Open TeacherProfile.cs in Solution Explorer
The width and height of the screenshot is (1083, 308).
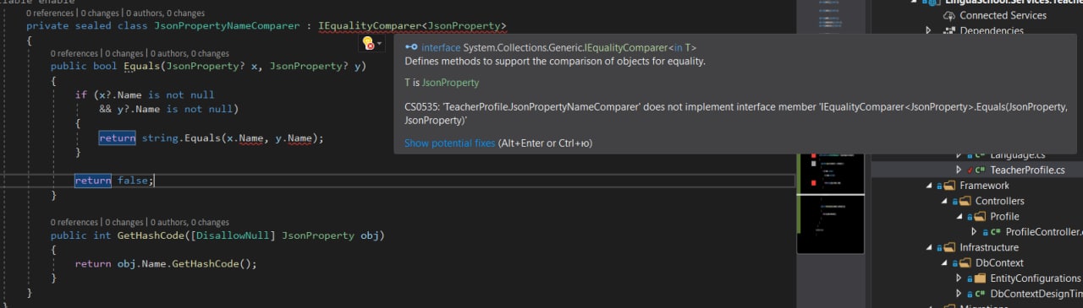point(1027,170)
